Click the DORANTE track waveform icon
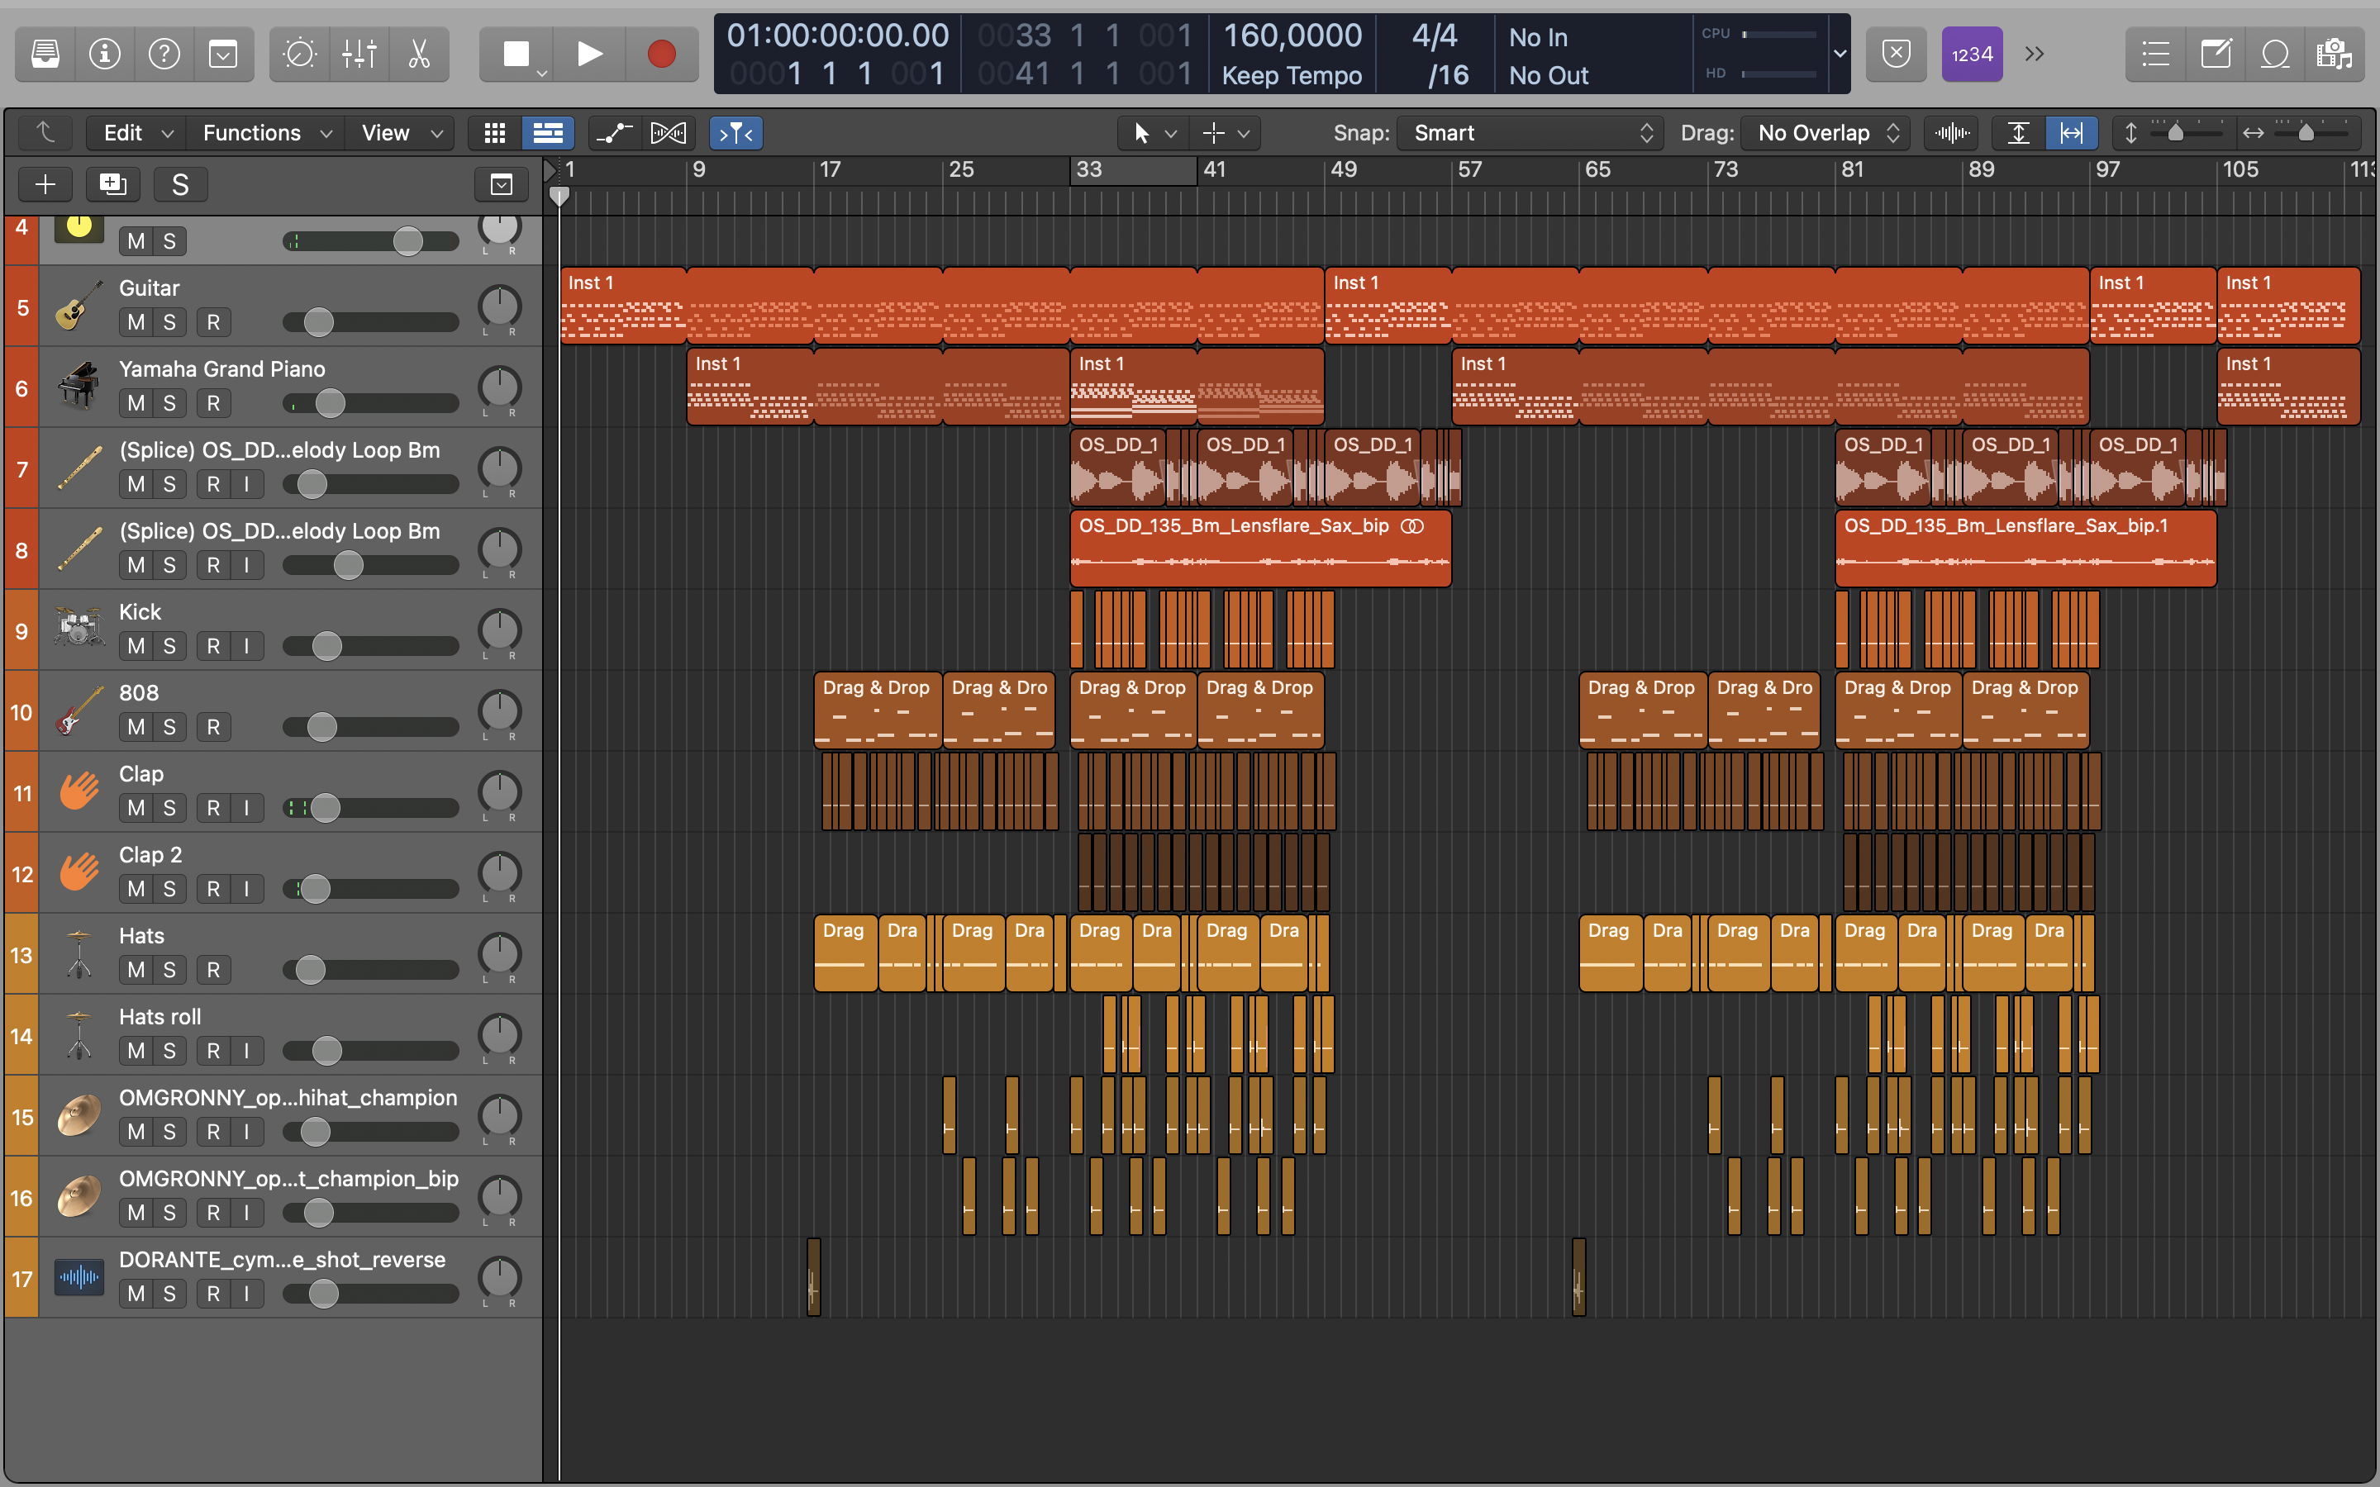Screen dimensions: 2380x1487 tap(79, 1277)
